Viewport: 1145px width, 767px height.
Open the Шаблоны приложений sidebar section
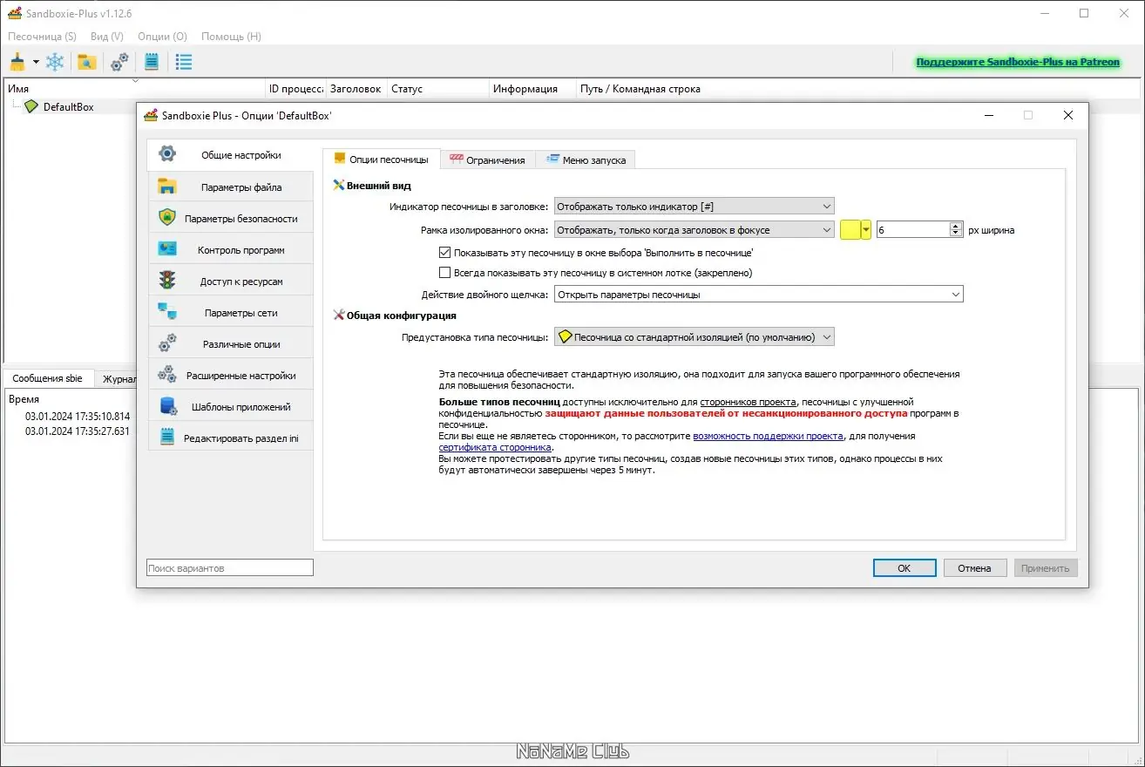(230, 407)
